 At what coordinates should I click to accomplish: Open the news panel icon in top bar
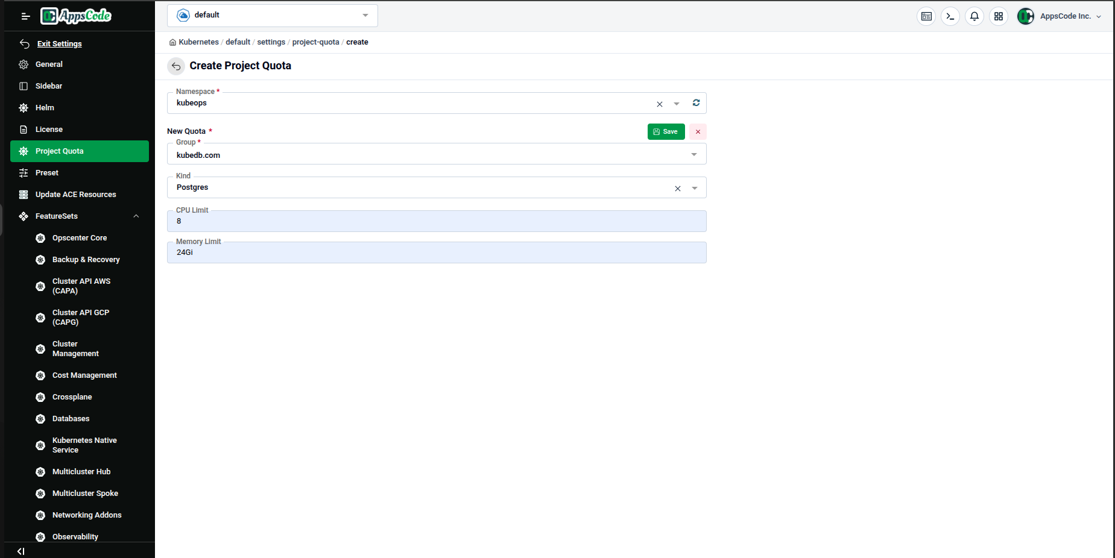tap(926, 16)
